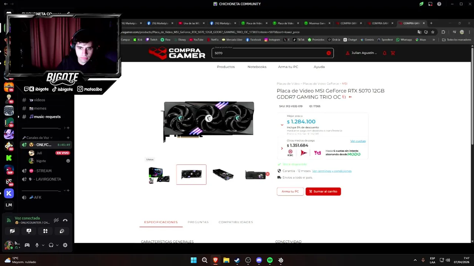This screenshot has width=474, height=266.
Task: Deafen Discord headphones
Action: pyautogui.click(x=51, y=245)
